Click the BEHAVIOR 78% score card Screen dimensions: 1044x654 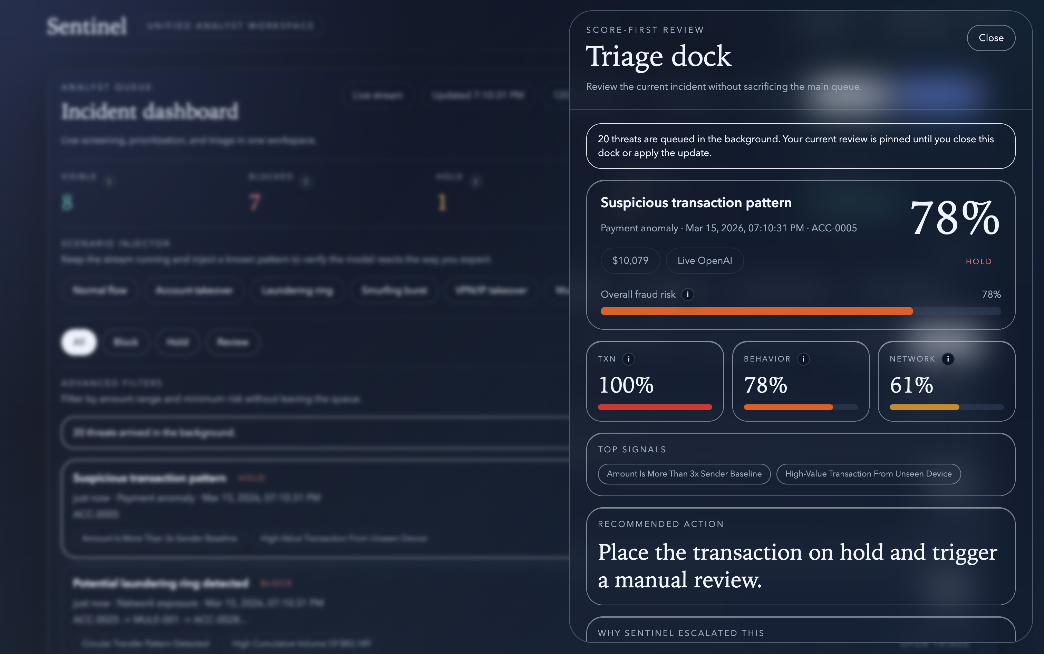coord(801,381)
